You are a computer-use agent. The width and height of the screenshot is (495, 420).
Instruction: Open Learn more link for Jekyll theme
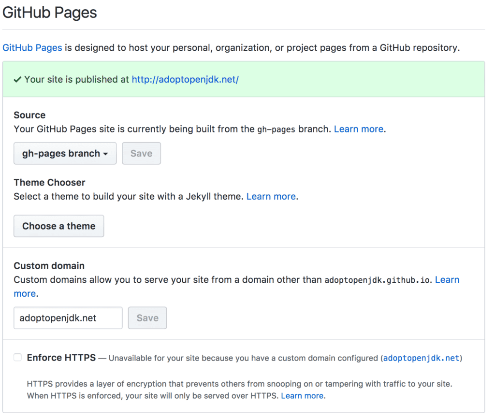coord(271,196)
